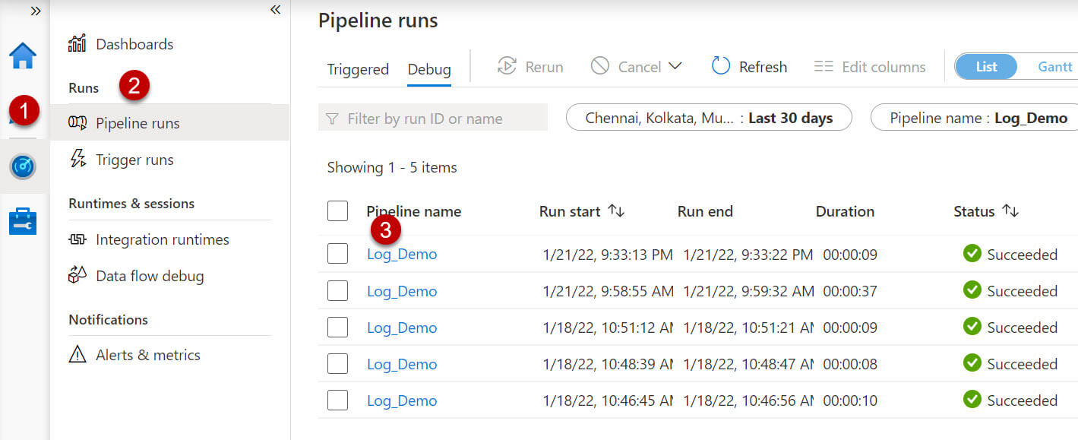Open Integration runtimes item

pyautogui.click(x=162, y=239)
